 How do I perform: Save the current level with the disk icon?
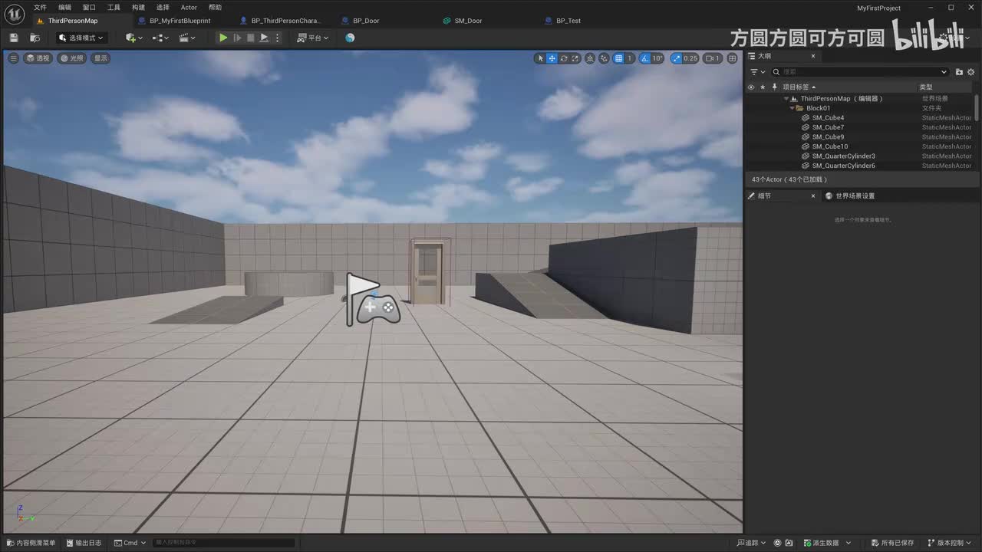pyautogui.click(x=14, y=38)
